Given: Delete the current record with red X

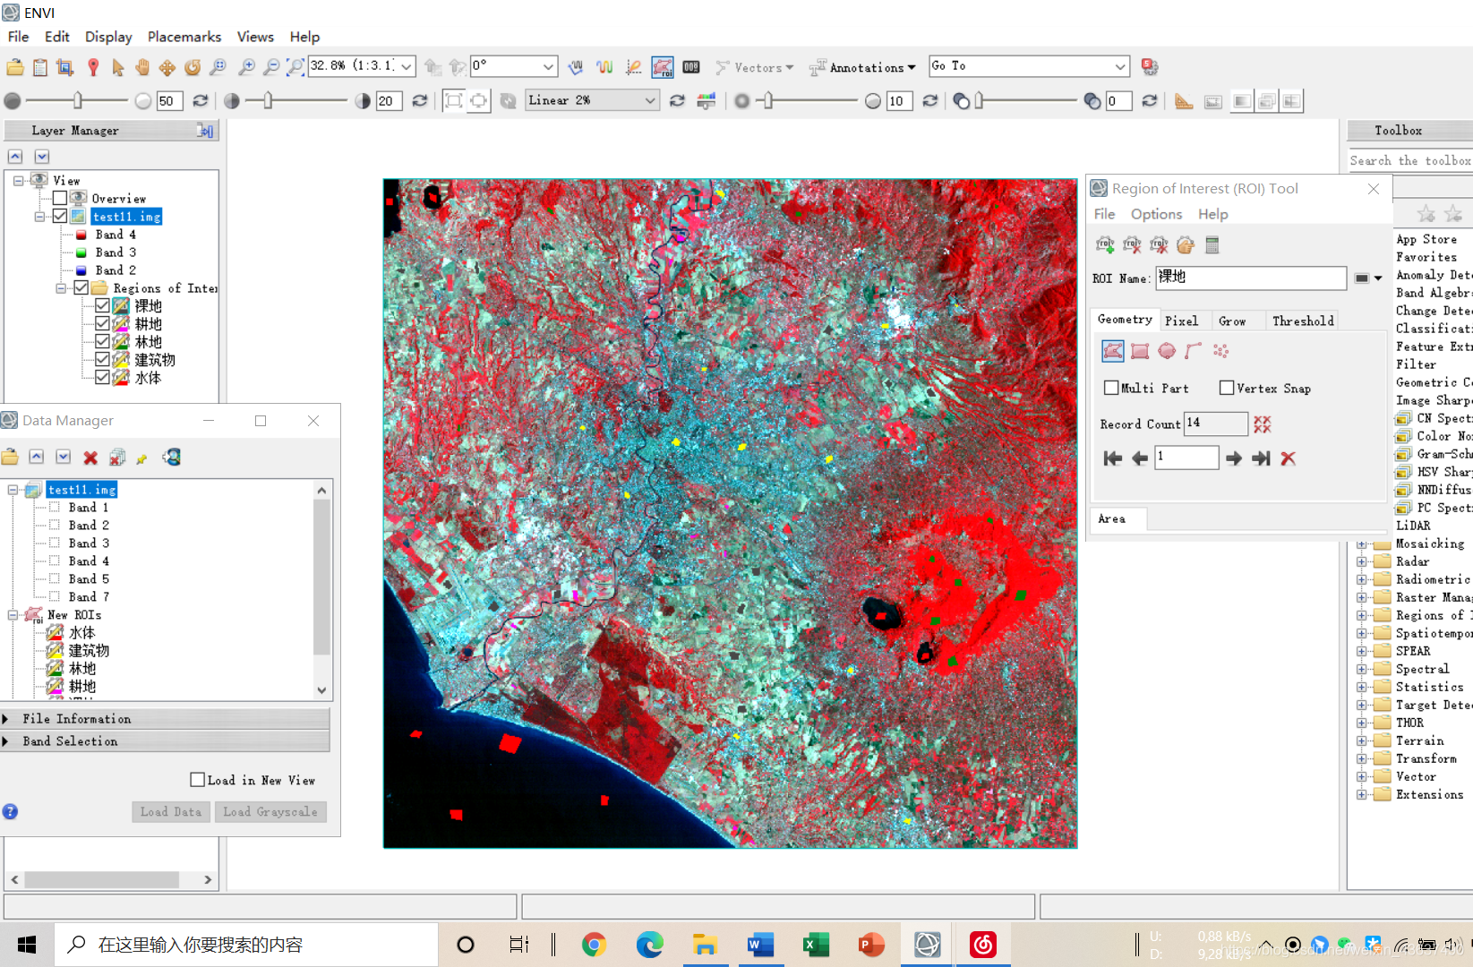Looking at the screenshot, I should click(1288, 458).
